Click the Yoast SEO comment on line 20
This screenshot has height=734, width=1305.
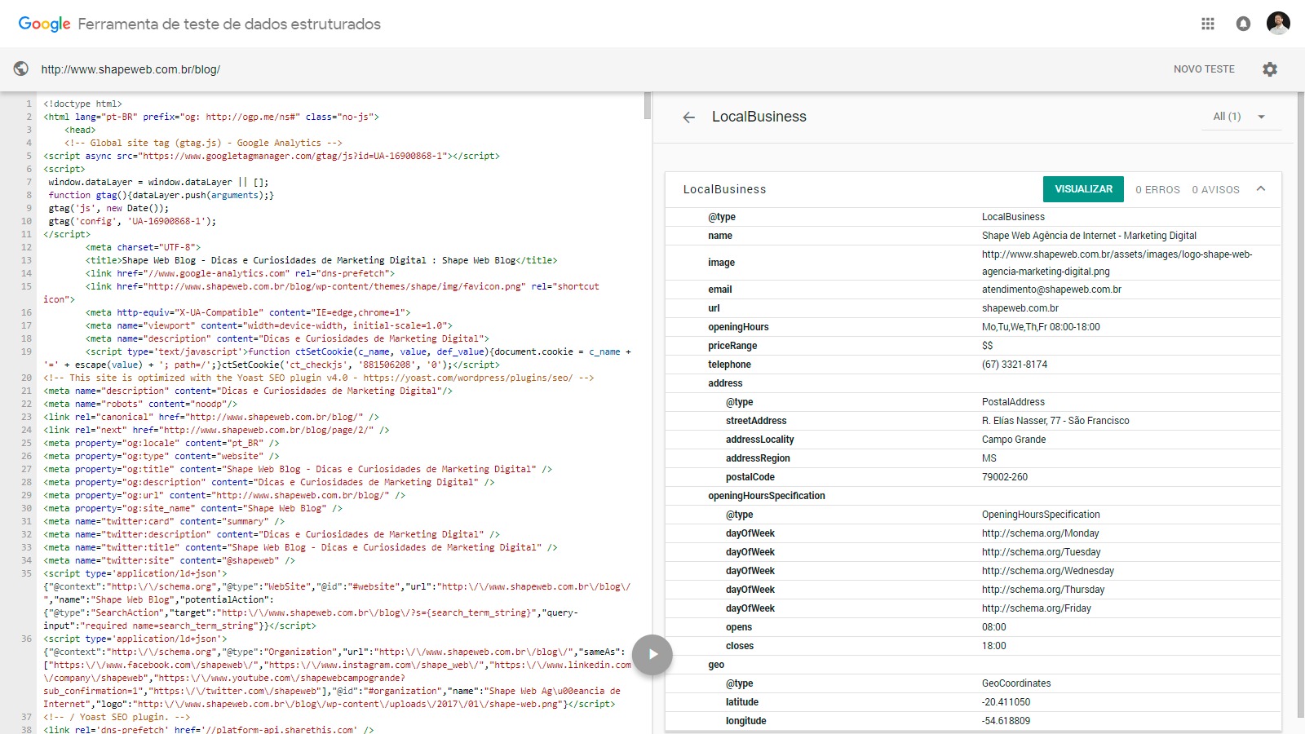(x=319, y=378)
